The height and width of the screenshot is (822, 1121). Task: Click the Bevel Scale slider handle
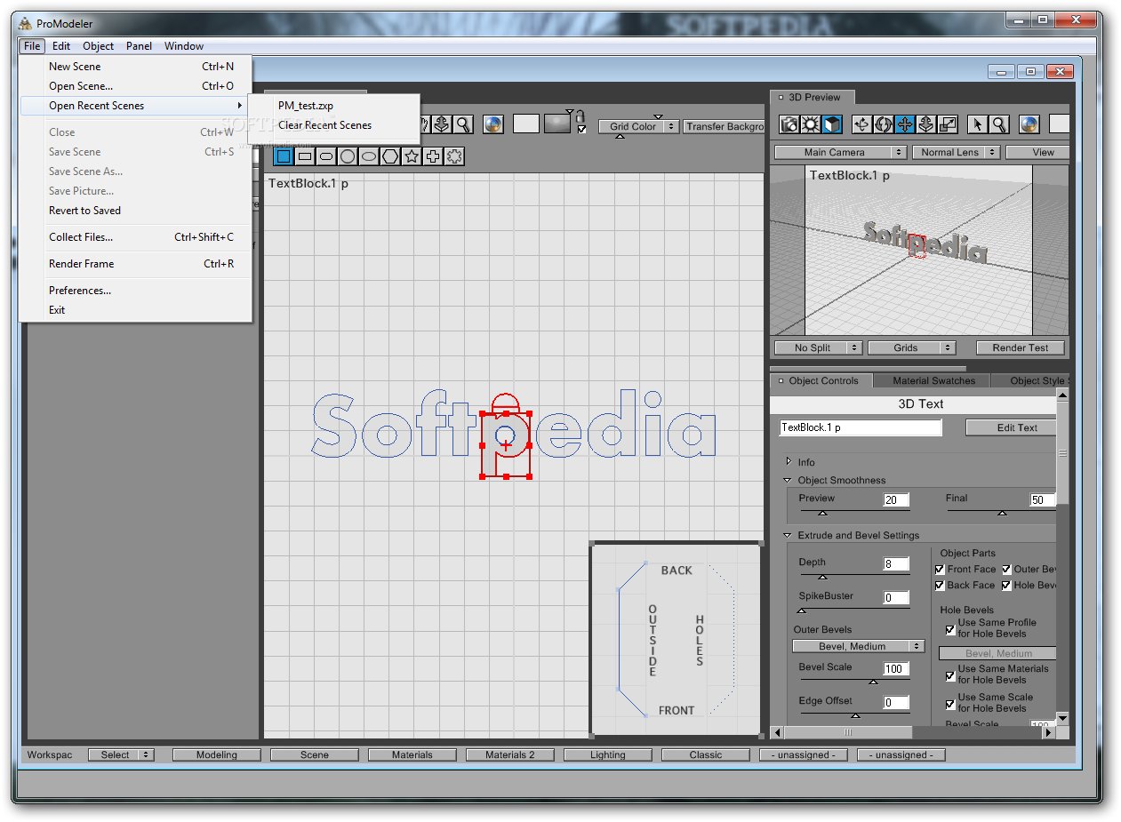874,681
